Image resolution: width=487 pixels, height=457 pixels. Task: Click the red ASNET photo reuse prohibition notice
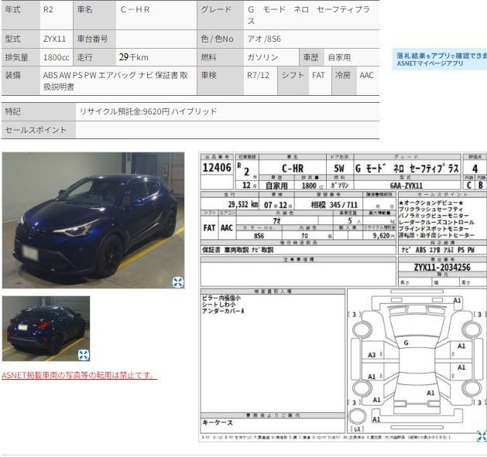(x=79, y=375)
